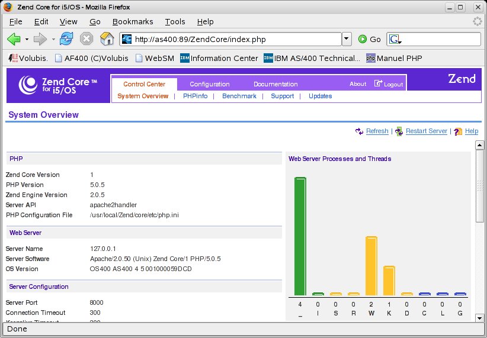Image resolution: width=487 pixels, height=338 pixels.
Task: Go to the Home page icon
Action: (x=107, y=39)
